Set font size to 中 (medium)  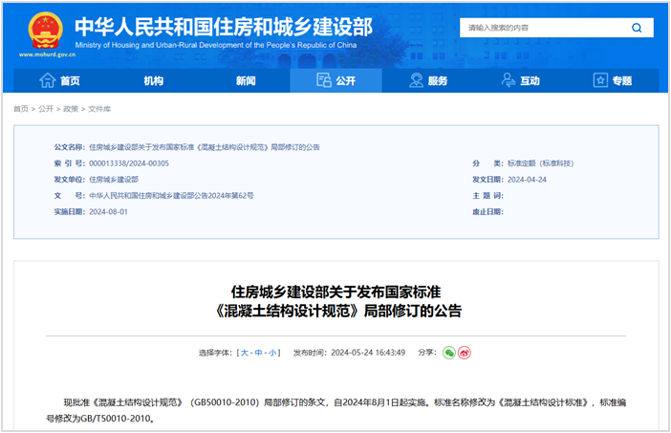click(260, 353)
